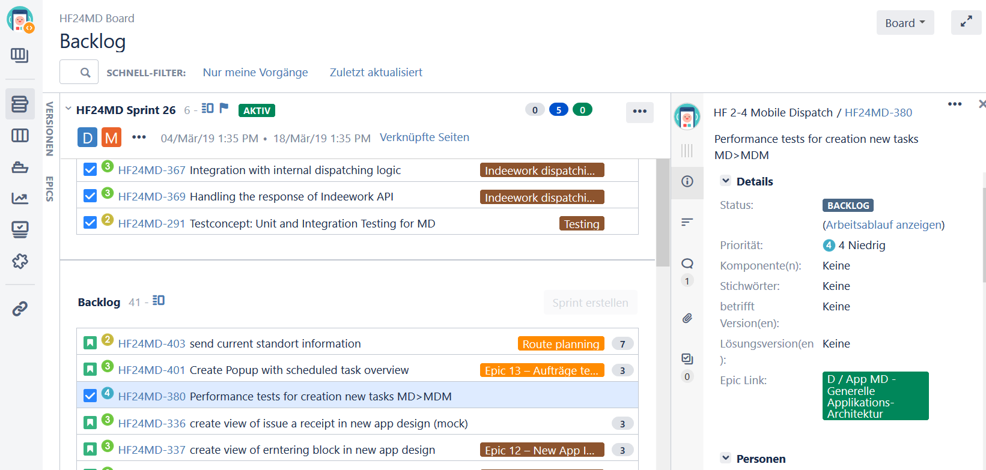Viewport: 986px width, 470px height.
Task: Open the Reports chart icon in sidebar
Action: point(20,198)
